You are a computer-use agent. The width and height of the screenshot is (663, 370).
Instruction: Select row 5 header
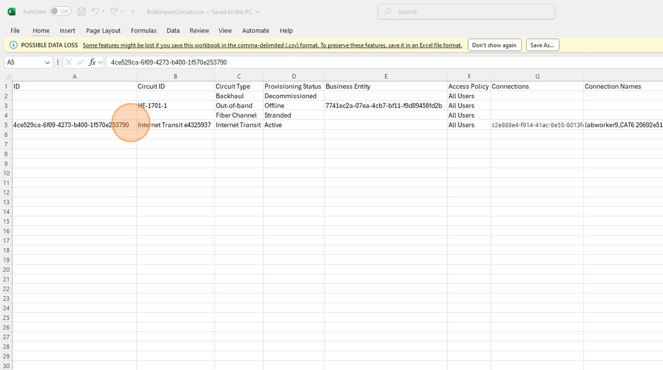(x=6, y=125)
